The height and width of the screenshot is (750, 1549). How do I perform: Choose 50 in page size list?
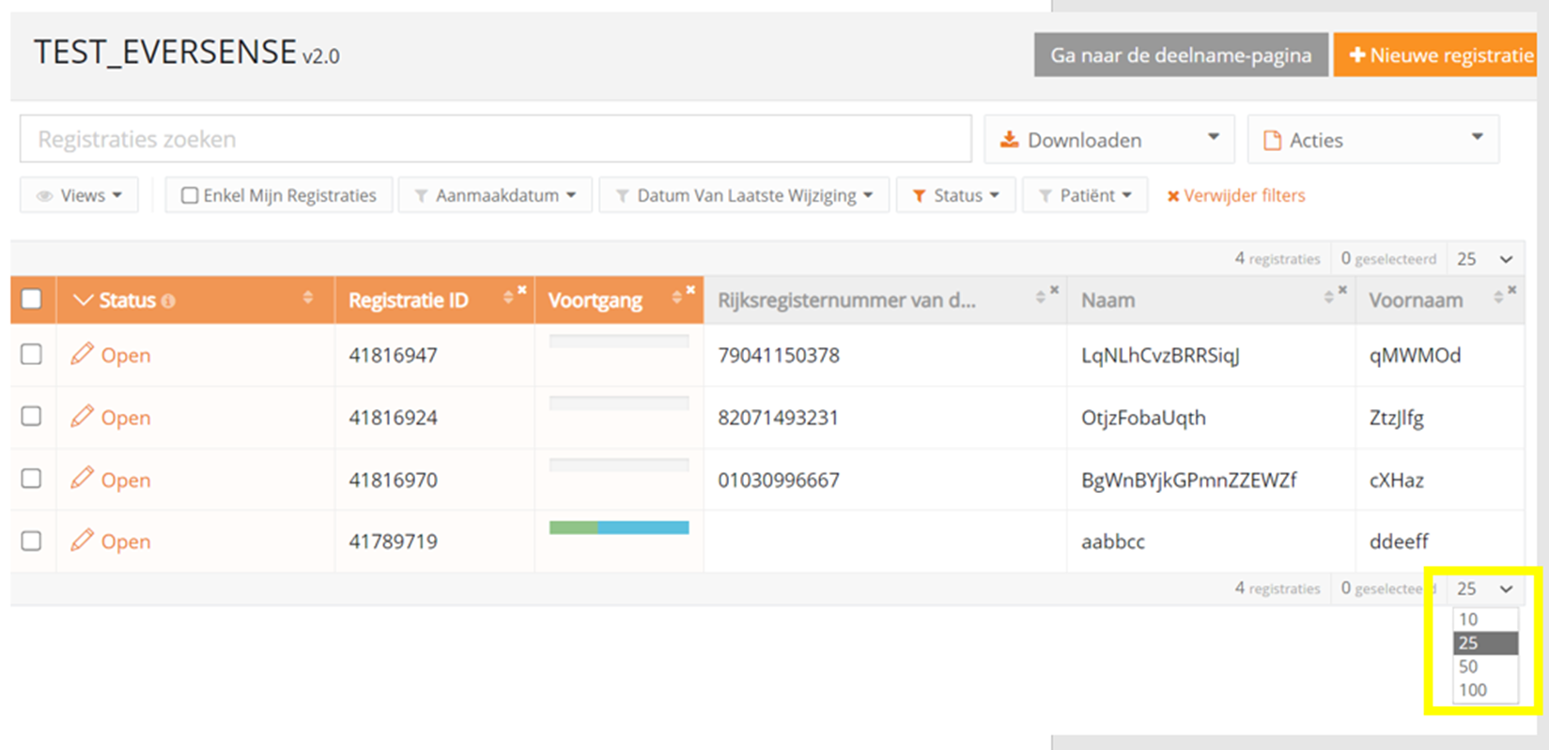tap(1469, 666)
